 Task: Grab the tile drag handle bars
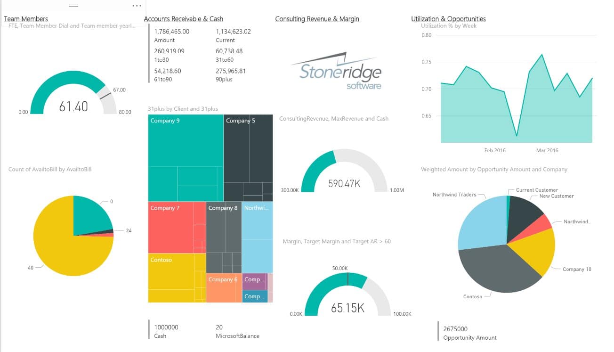(73, 6)
